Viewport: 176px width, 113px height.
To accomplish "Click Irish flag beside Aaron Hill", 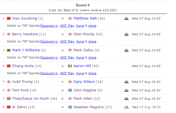I will (70, 66).
